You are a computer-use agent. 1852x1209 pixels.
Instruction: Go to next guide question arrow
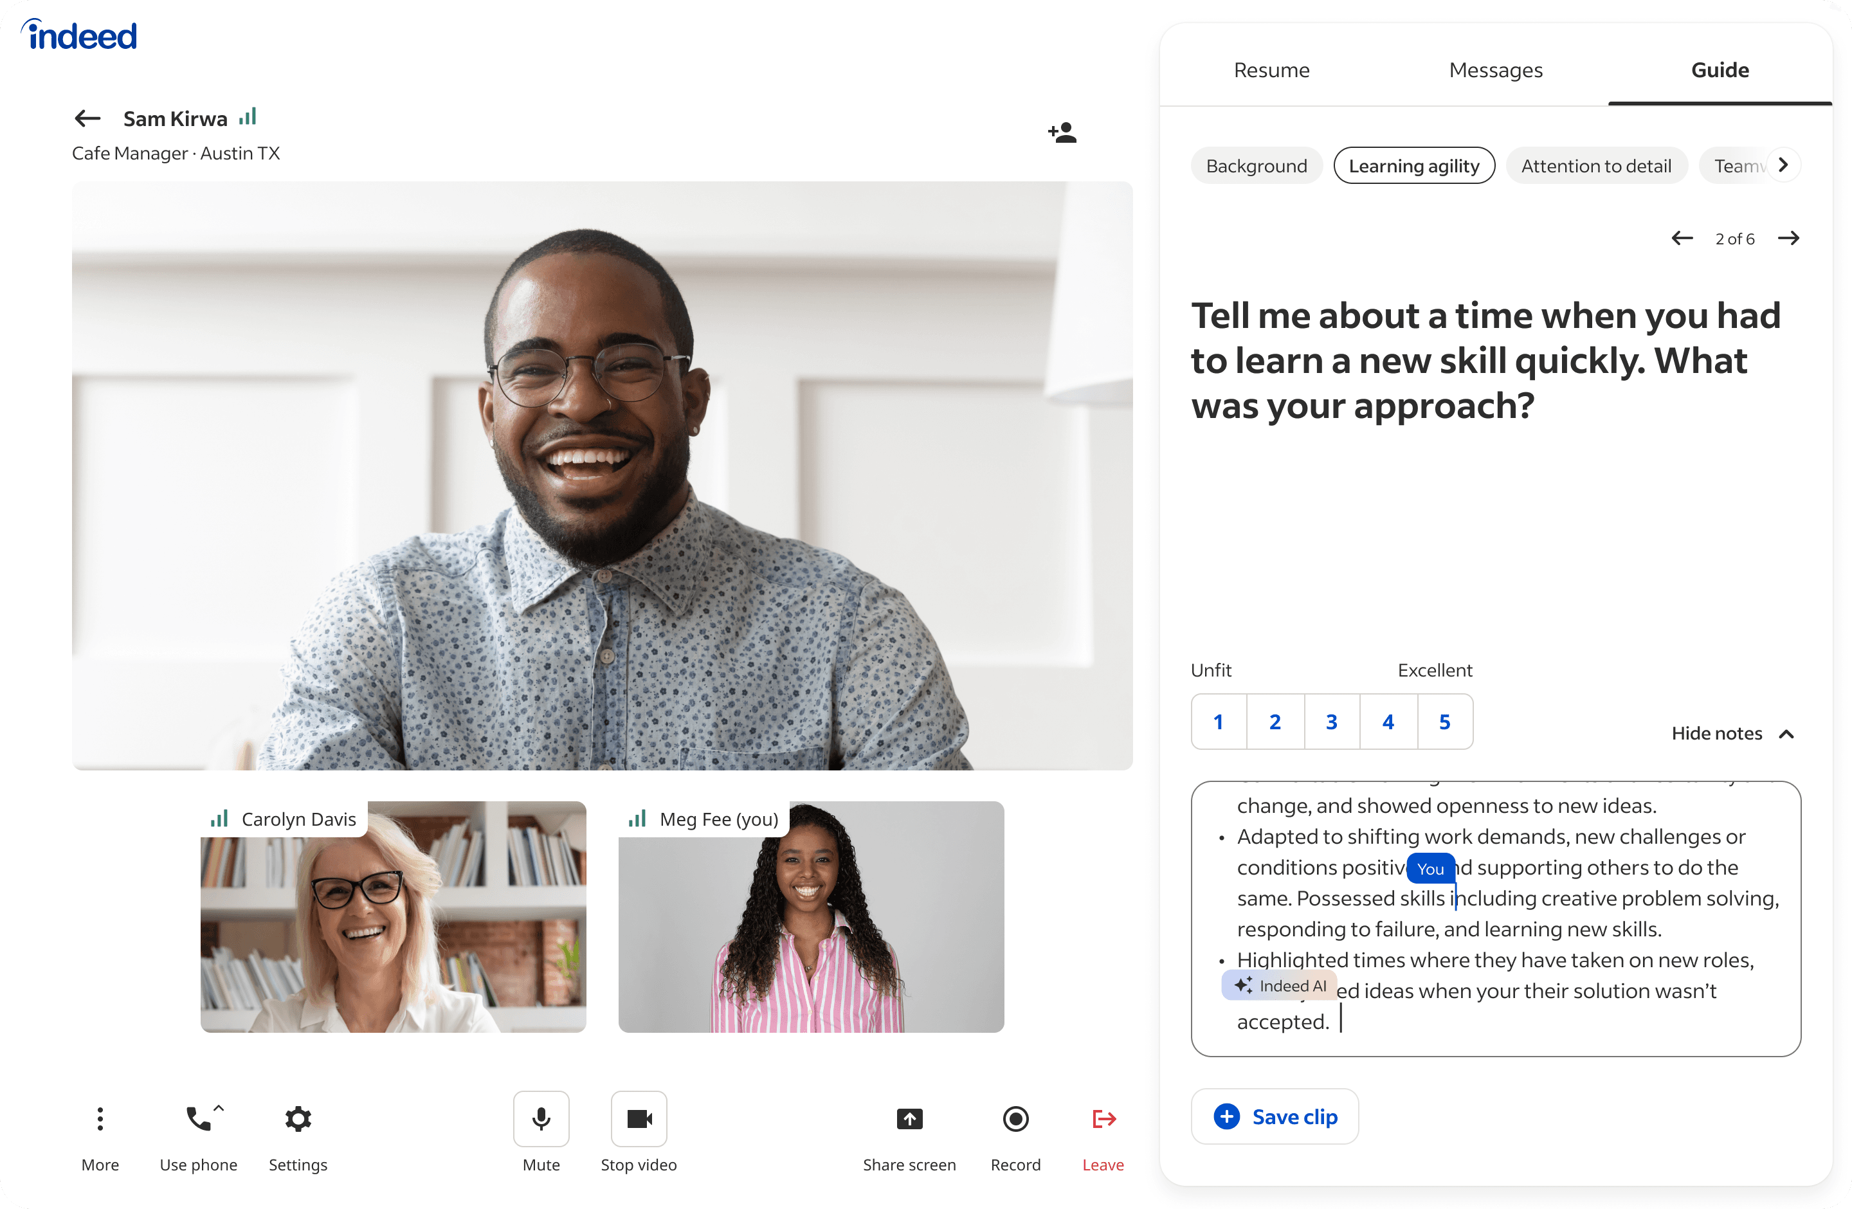point(1788,238)
